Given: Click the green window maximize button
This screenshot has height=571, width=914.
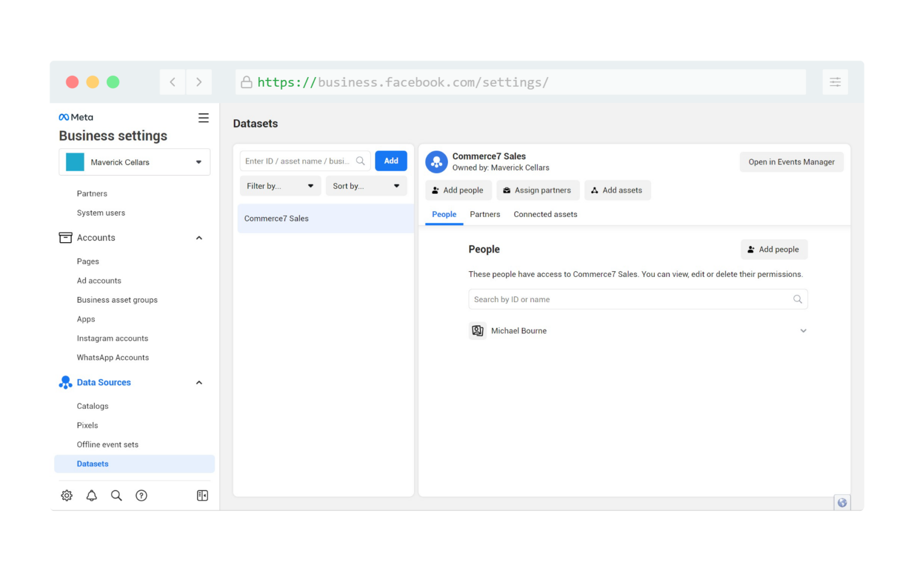Looking at the screenshot, I should [x=113, y=82].
